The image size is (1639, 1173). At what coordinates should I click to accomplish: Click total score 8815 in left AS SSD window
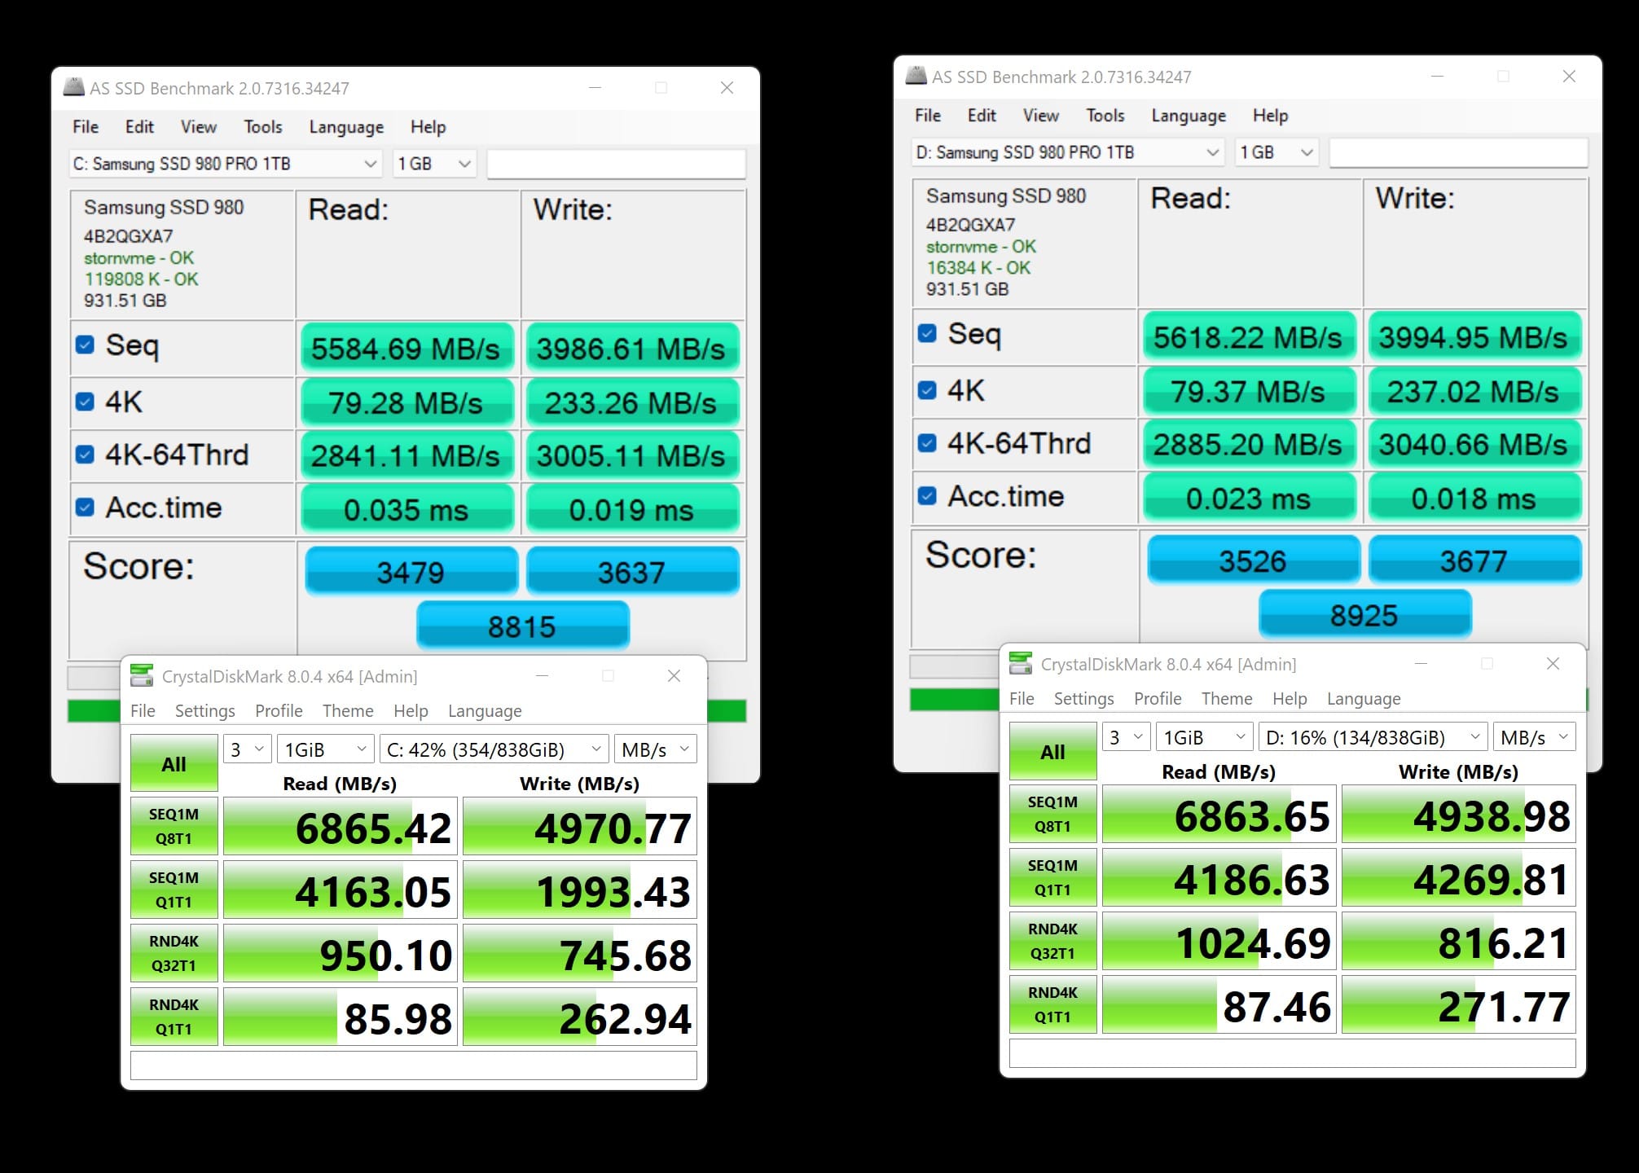[522, 626]
